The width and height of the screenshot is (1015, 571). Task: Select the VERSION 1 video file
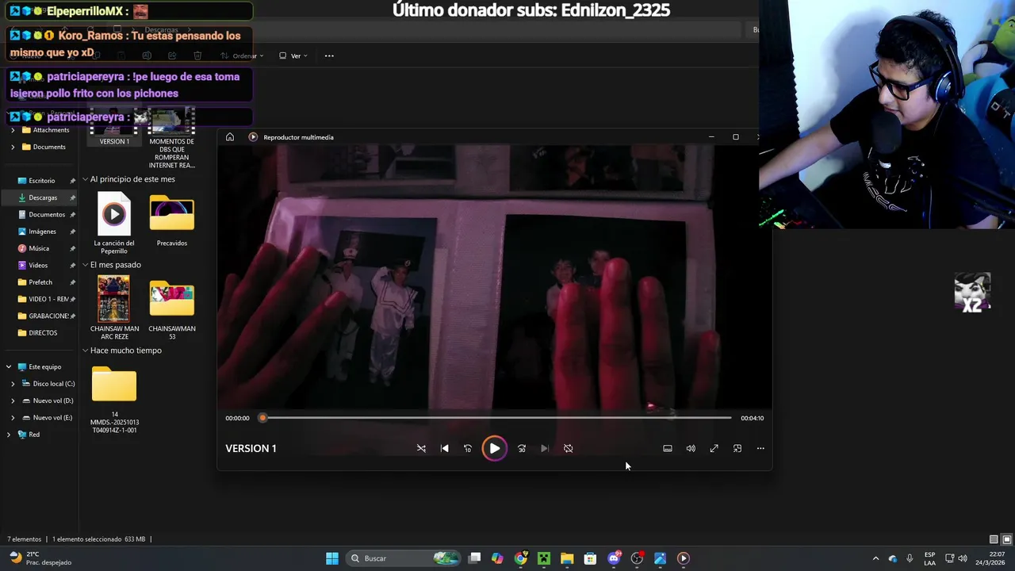(114, 127)
